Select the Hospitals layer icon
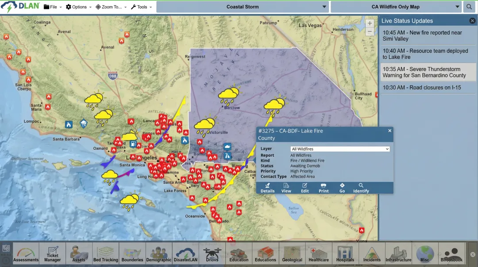Image resolution: width=478 pixels, height=267 pixels. [x=345, y=254]
